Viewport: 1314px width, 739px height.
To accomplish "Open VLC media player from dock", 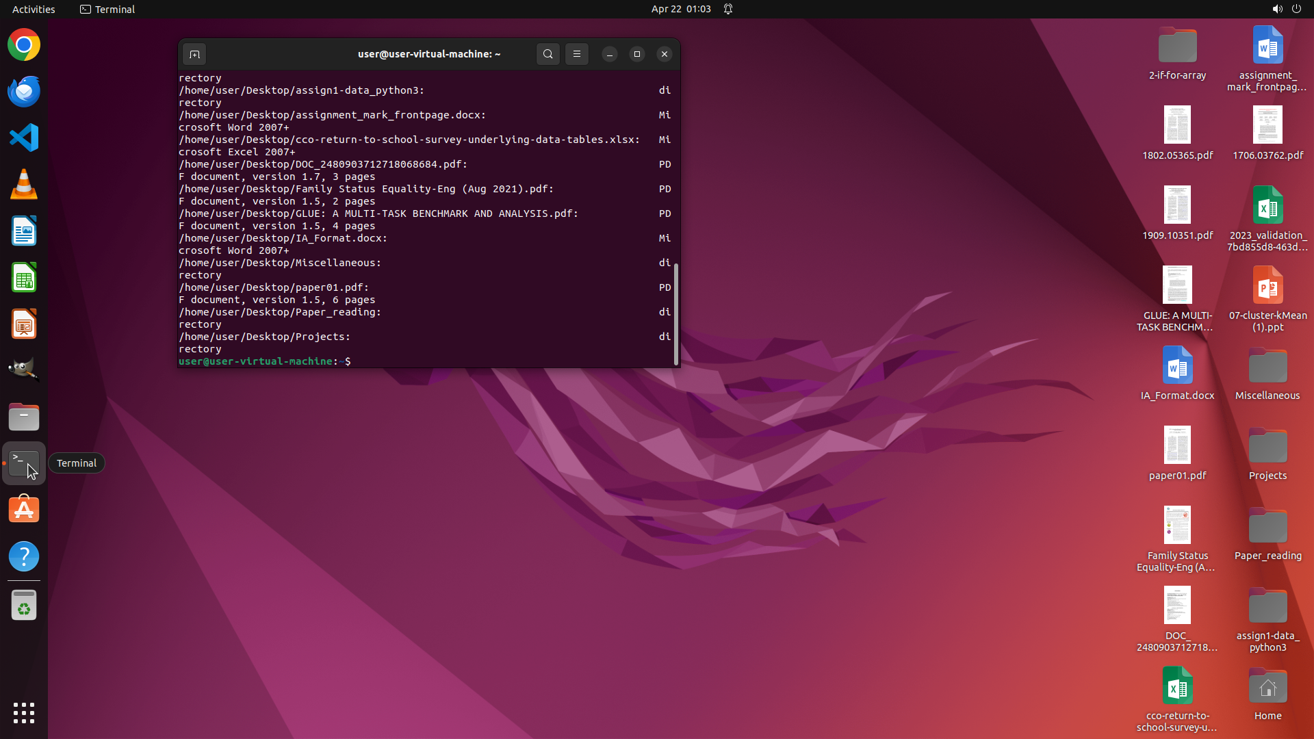I will pos(24,185).
